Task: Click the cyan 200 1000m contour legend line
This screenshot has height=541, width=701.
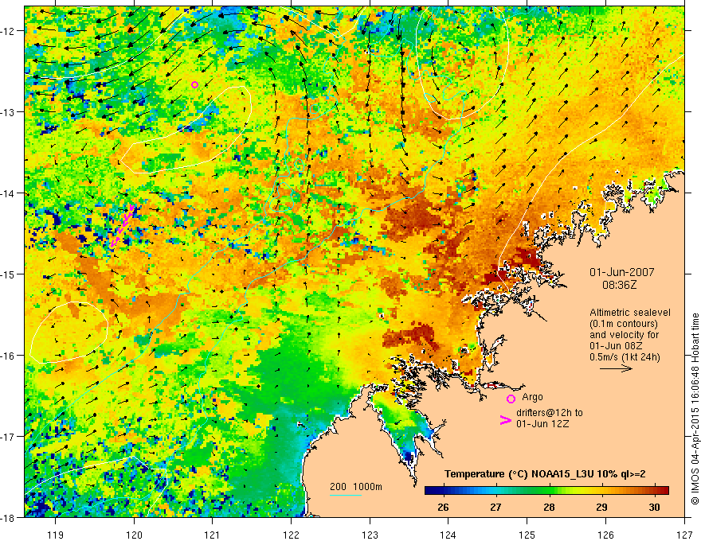Action: click(x=346, y=496)
